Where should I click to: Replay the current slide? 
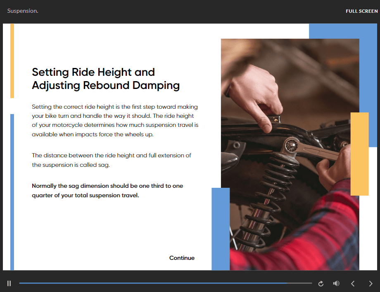click(321, 283)
